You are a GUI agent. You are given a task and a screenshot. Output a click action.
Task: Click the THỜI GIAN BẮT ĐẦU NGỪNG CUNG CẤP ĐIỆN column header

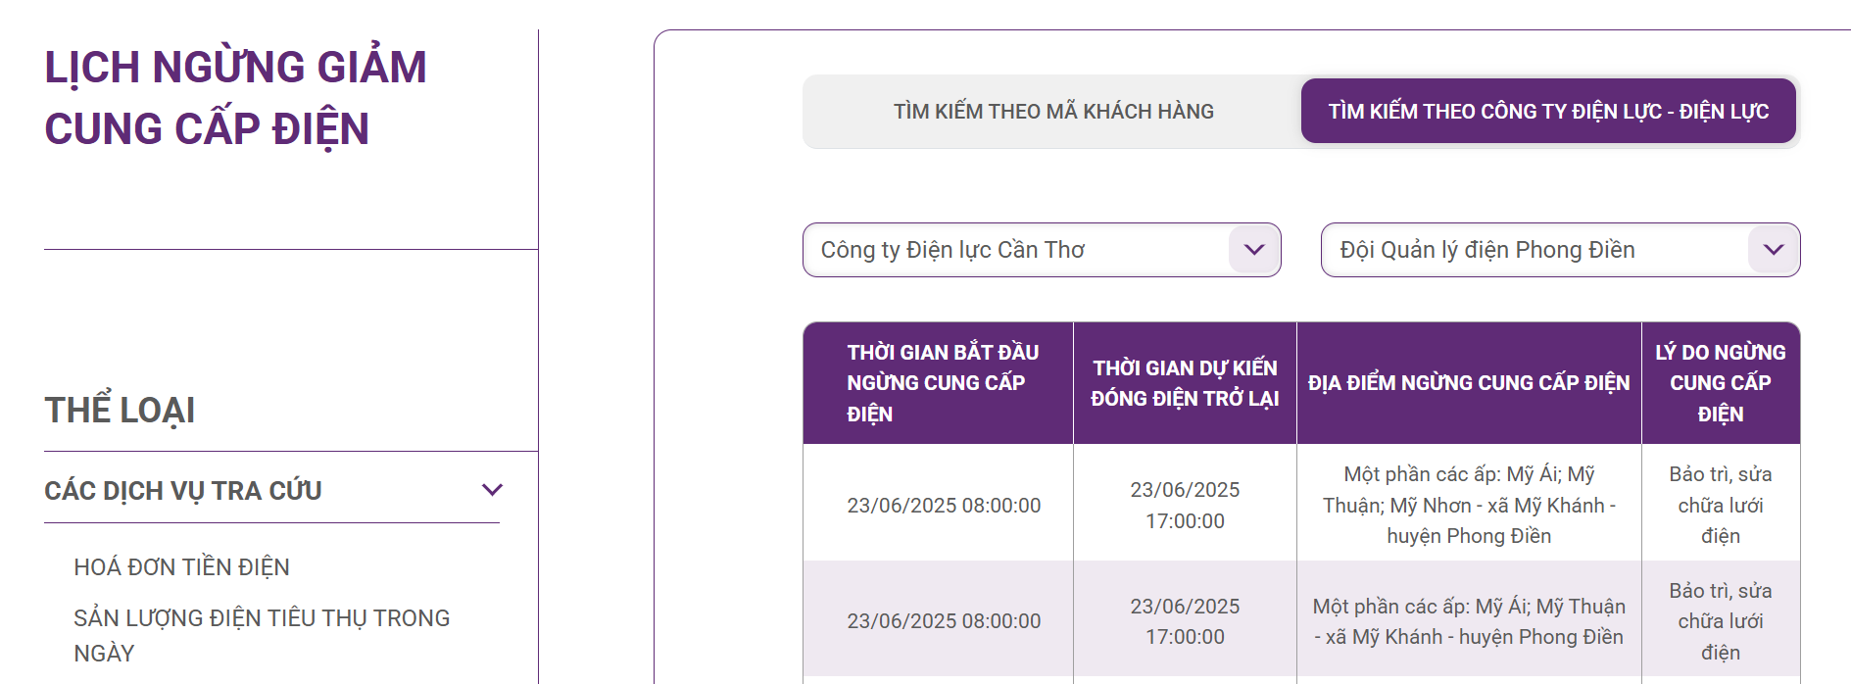coord(943,383)
